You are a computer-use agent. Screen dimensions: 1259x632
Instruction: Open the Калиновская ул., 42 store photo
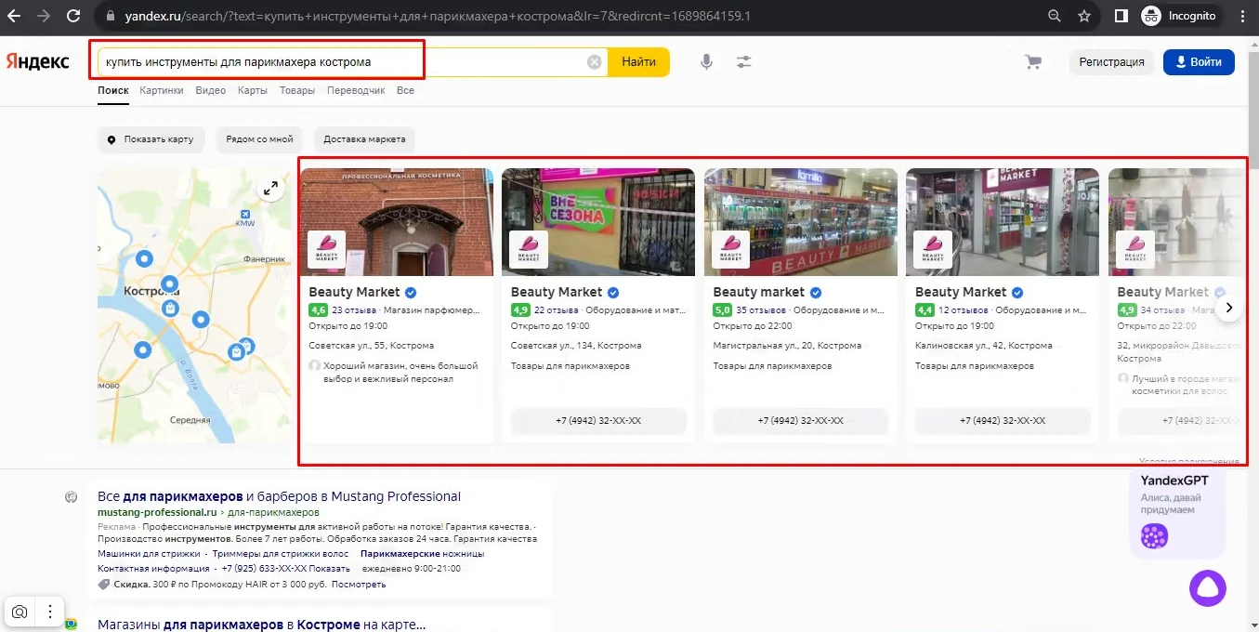point(1003,221)
